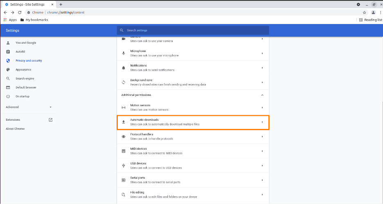This screenshot has height=204, width=383.
Task: Open a new tab with plus icon
Action: coord(61,4)
